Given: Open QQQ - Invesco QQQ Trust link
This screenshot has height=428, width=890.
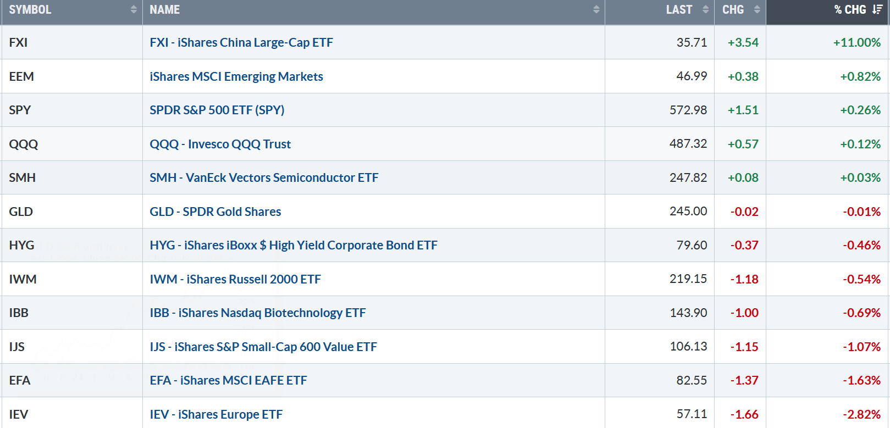Looking at the screenshot, I should pyautogui.click(x=220, y=144).
